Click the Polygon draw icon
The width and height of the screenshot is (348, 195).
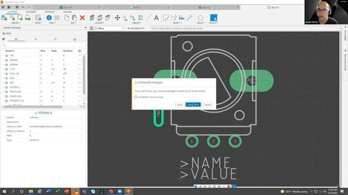(201, 18)
